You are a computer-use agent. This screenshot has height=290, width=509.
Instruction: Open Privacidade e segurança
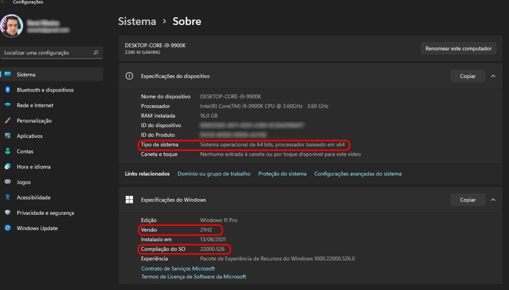tap(51, 213)
